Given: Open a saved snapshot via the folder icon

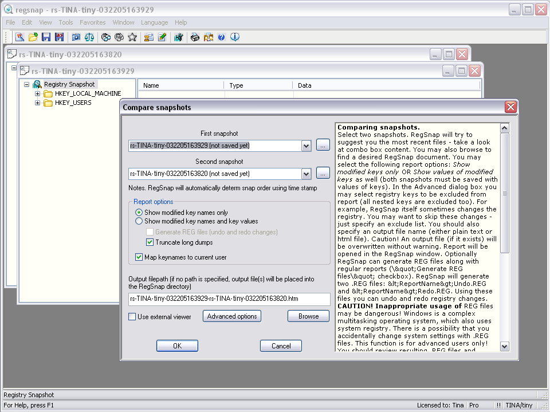Looking at the screenshot, I should (x=33, y=37).
